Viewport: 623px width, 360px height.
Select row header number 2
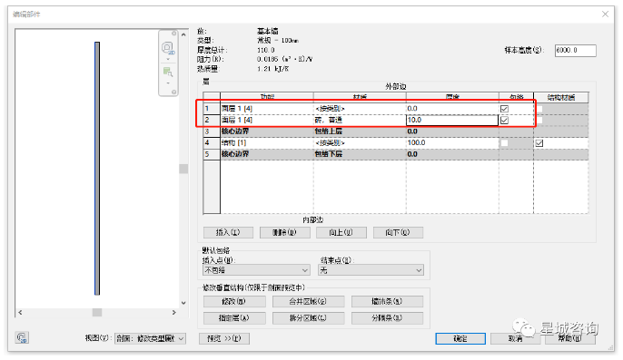pos(212,121)
